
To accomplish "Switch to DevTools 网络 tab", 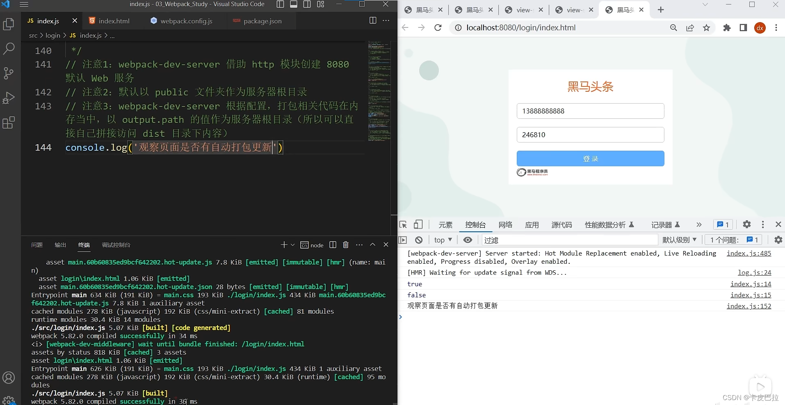I will (505, 225).
